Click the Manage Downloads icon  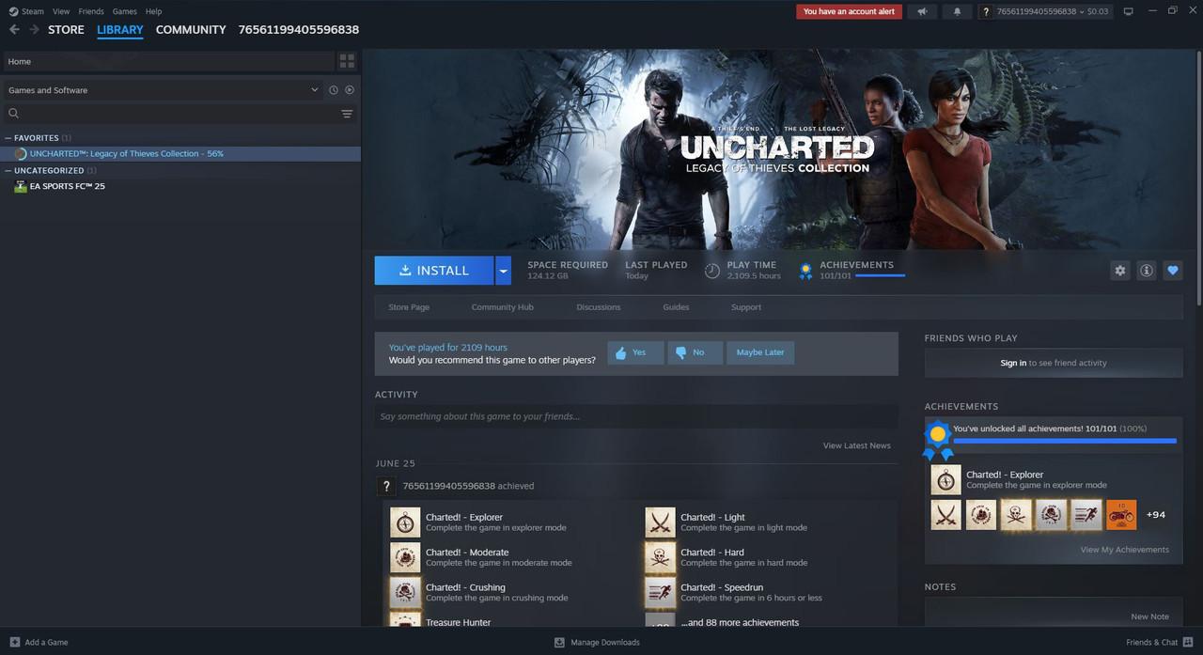point(559,642)
